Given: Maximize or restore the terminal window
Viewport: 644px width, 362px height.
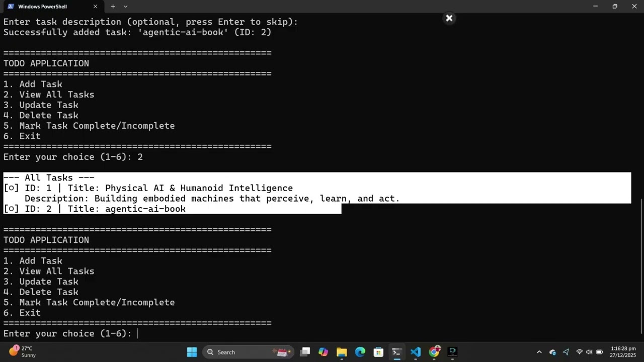Looking at the screenshot, I should [615, 7].
